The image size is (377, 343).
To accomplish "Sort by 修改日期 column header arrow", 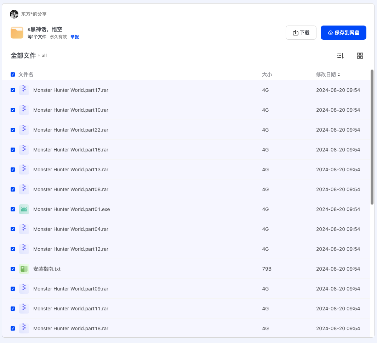I will pyautogui.click(x=338, y=75).
